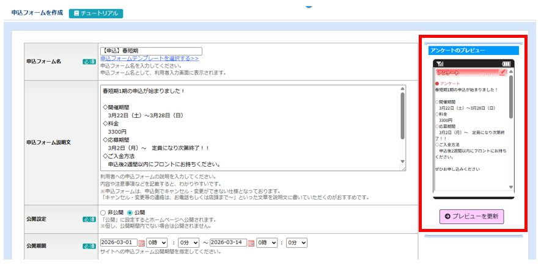Open end minute dropdown for 公開期間
The height and width of the screenshot is (268, 541).
coord(298,242)
